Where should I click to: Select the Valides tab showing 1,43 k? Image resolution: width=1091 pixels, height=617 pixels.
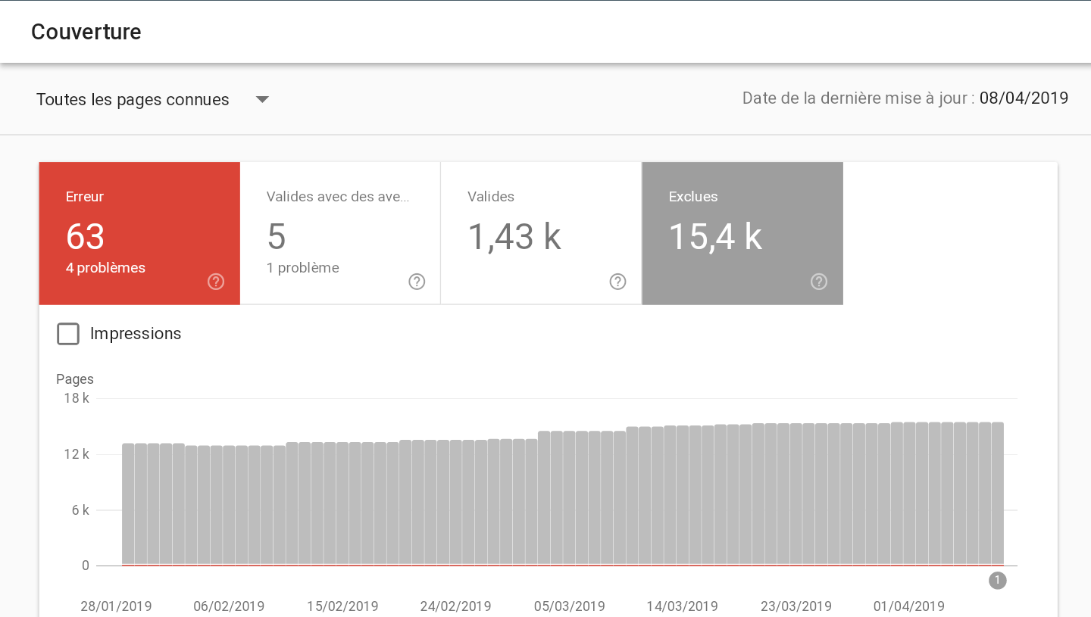(541, 233)
